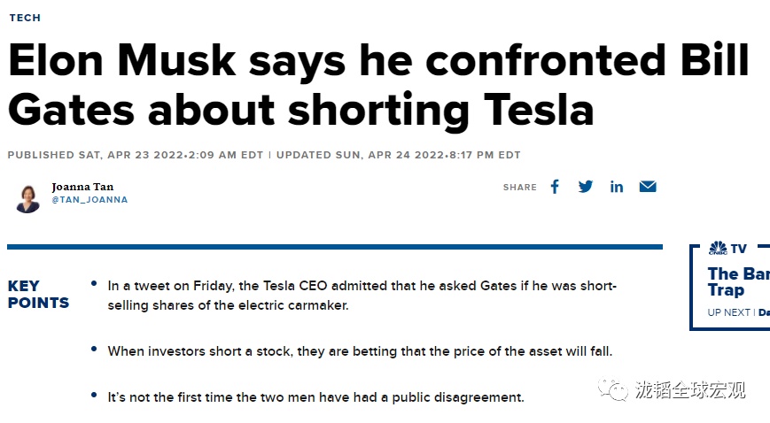Screen dimensions: 770x423
Task: Click the Elon Musk article headline
Action: [x=378, y=86]
